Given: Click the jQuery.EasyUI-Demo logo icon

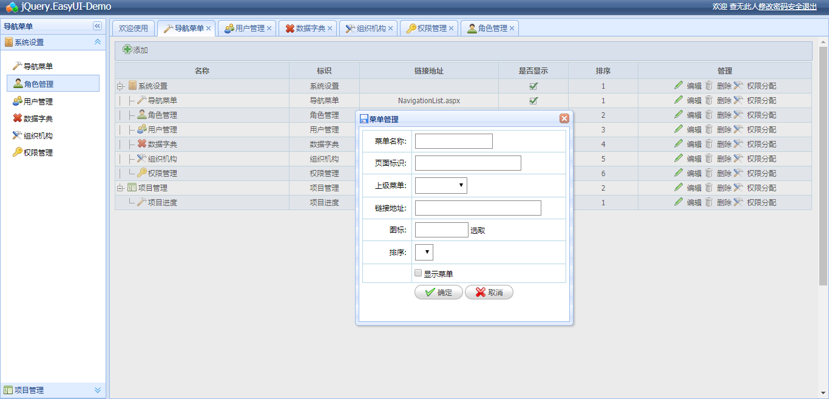Looking at the screenshot, I should 12,7.
